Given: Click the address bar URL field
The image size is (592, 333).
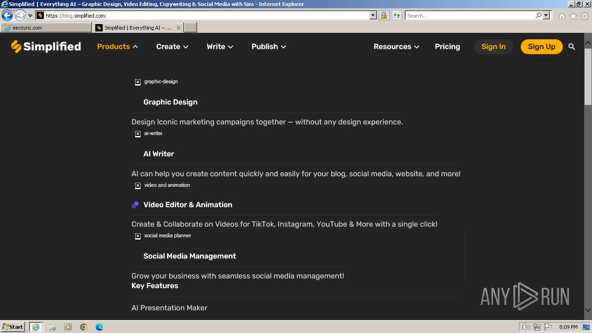Looking at the screenshot, I should pyautogui.click(x=207, y=15).
